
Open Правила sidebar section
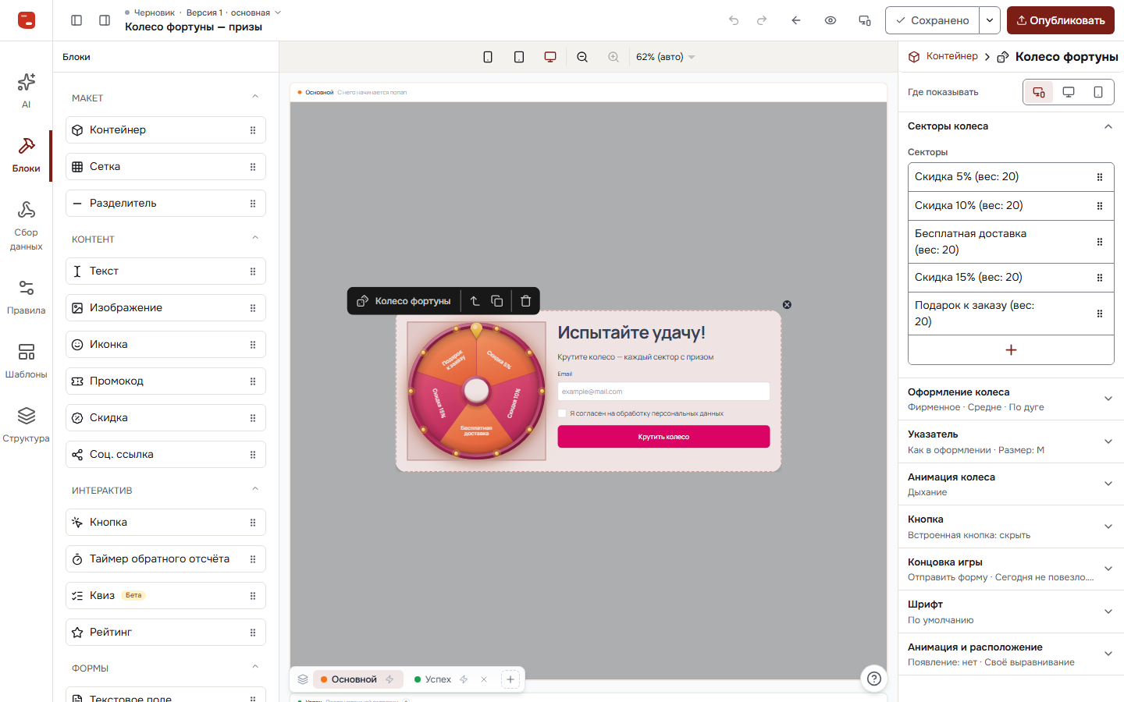(26, 296)
